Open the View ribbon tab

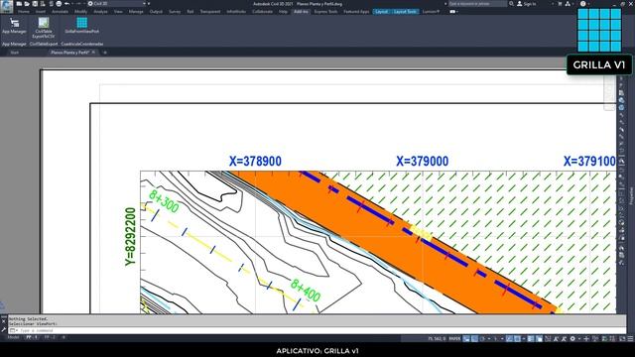pos(118,12)
